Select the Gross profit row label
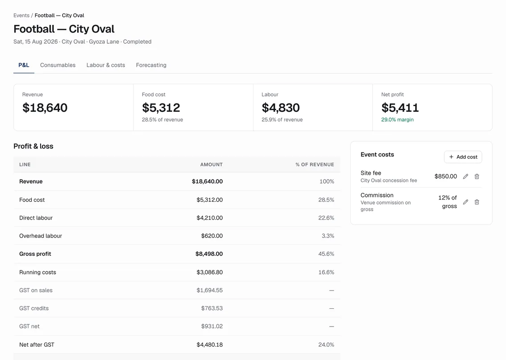The width and height of the screenshot is (506, 360). pos(35,254)
